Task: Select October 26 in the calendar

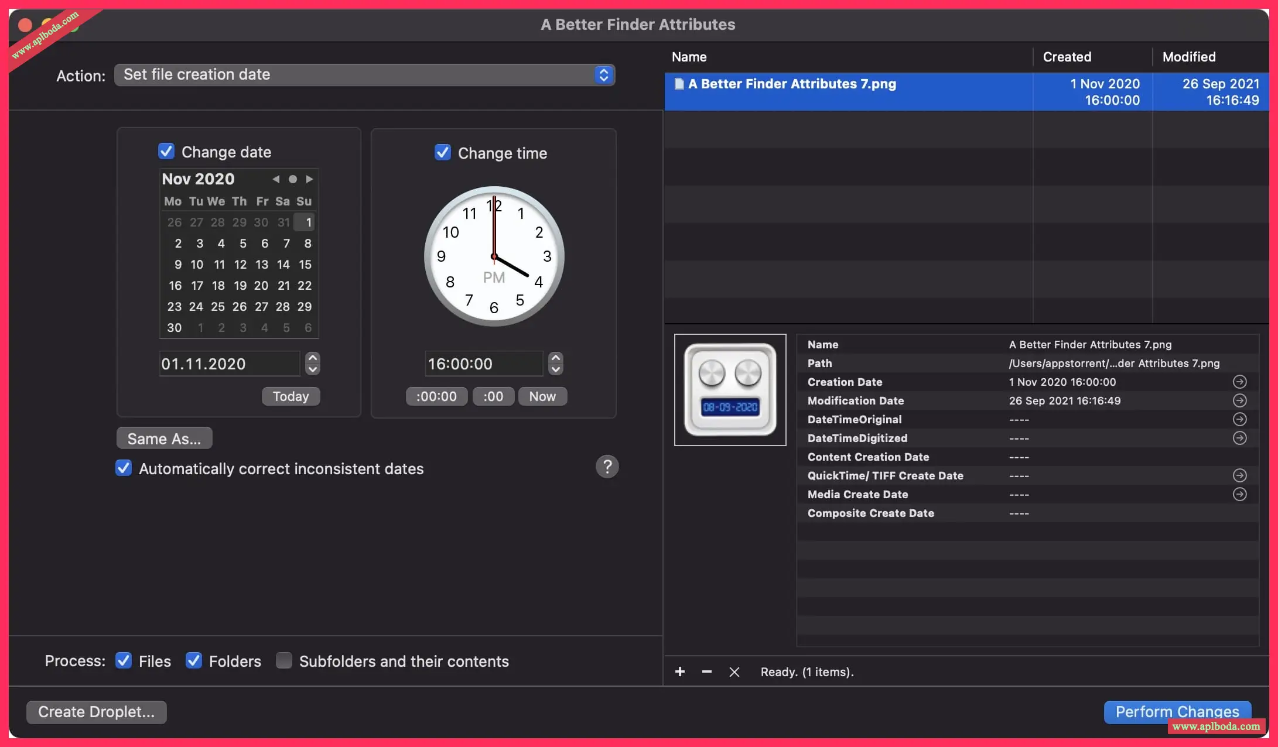Action: [x=175, y=222]
